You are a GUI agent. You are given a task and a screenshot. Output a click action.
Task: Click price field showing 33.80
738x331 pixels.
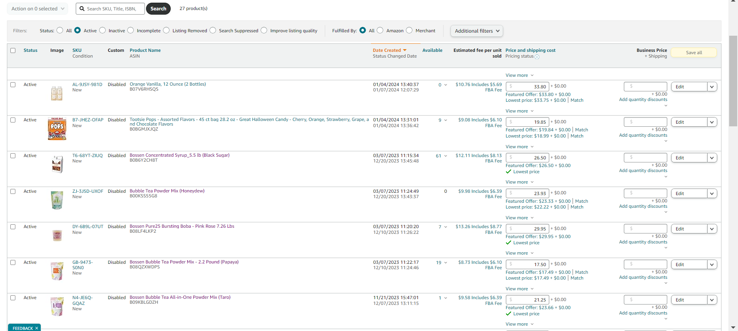pos(527,87)
